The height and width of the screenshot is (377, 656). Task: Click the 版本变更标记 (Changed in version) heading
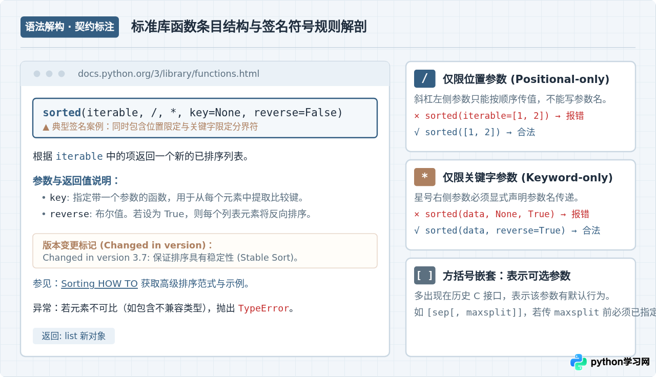click(128, 245)
